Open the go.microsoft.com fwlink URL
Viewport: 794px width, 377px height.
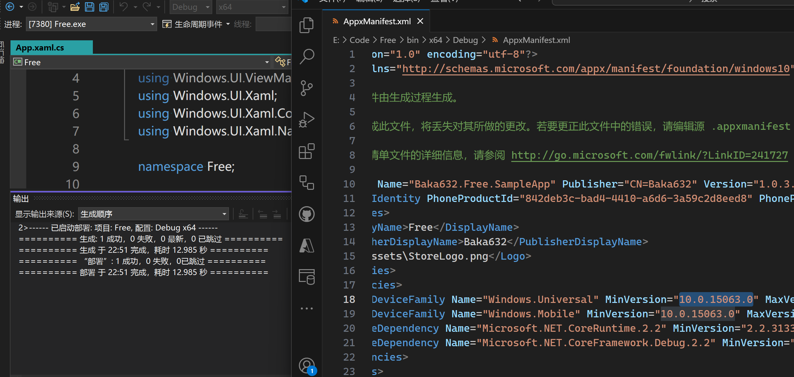(x=649, y=155)
